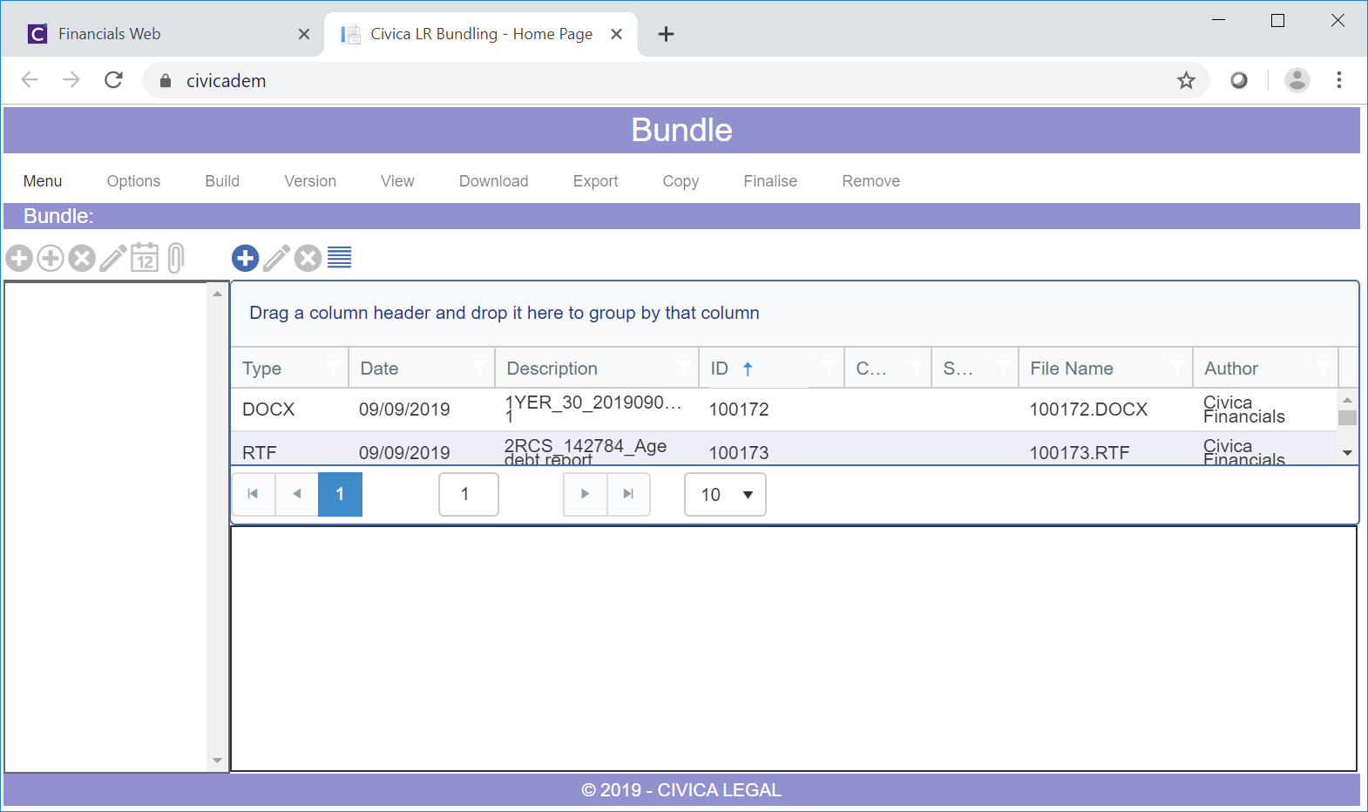Image resolution: width=1368 pixels, height=812 pixels.
Task: Click grid vertical scrollbar down arrow
Action: click(1348, 453)
